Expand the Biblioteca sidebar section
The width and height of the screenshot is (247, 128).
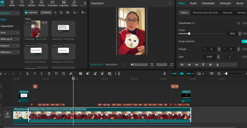[17, 52]
